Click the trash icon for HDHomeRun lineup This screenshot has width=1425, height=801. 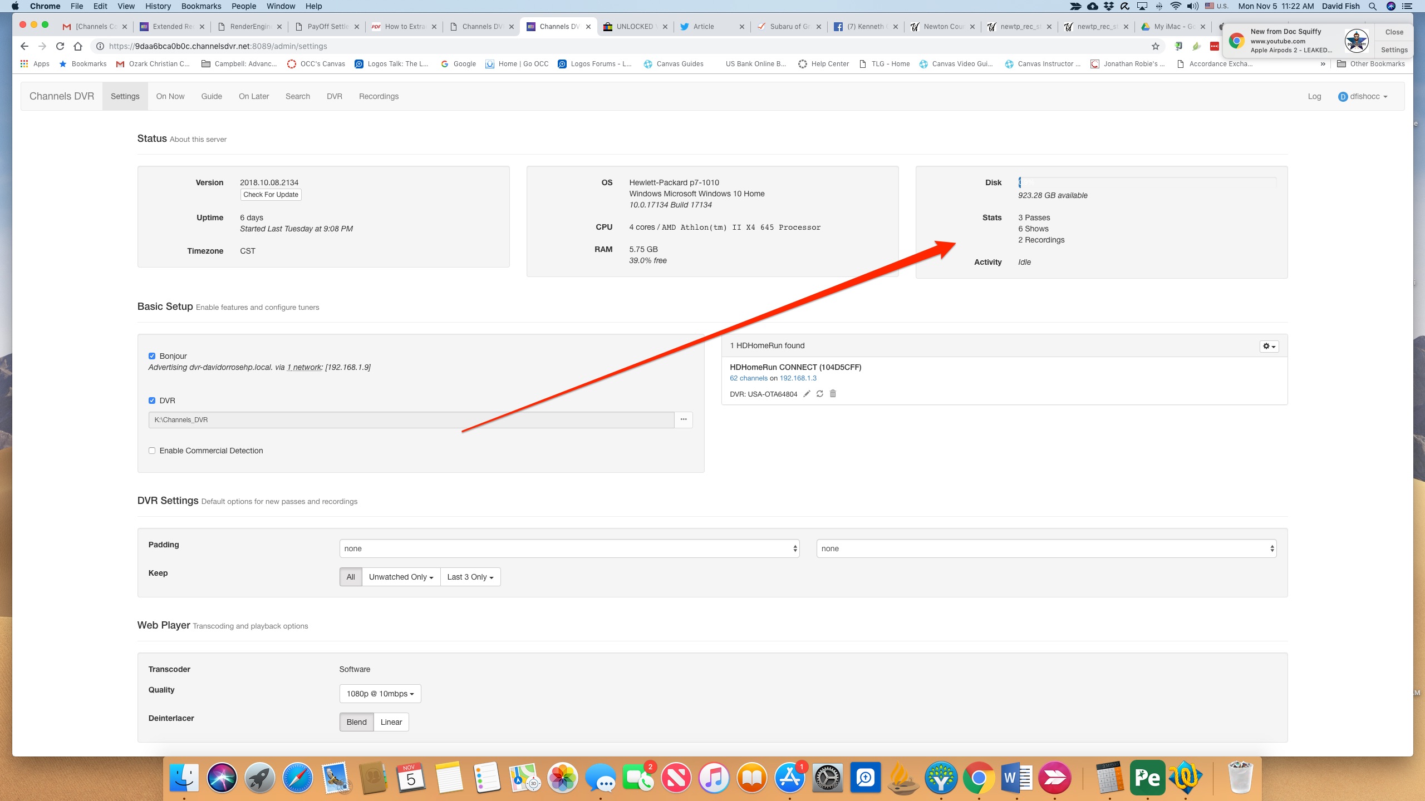click(x=833, y=394)
